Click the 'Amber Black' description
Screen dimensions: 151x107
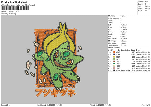pyautogui.click(x=125, y=71)
